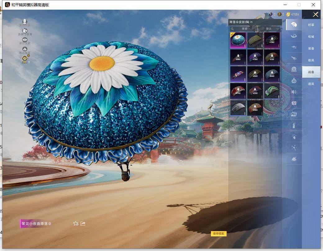The image size is (323, 251).
Task: Click the 保存搭配 button
Action: coord(219,234)
